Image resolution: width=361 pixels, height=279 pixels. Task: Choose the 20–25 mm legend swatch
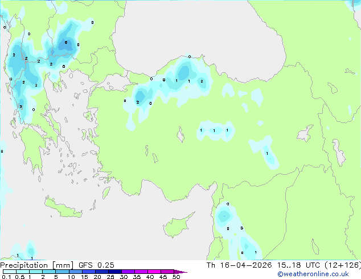coord(101,272)
